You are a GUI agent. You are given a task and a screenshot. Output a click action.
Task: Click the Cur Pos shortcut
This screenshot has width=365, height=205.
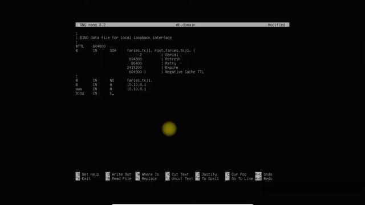236,174
